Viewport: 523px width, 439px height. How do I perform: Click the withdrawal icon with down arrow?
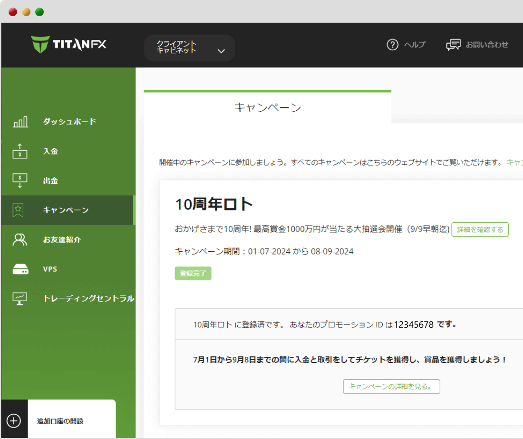click(x=19, y=181)
